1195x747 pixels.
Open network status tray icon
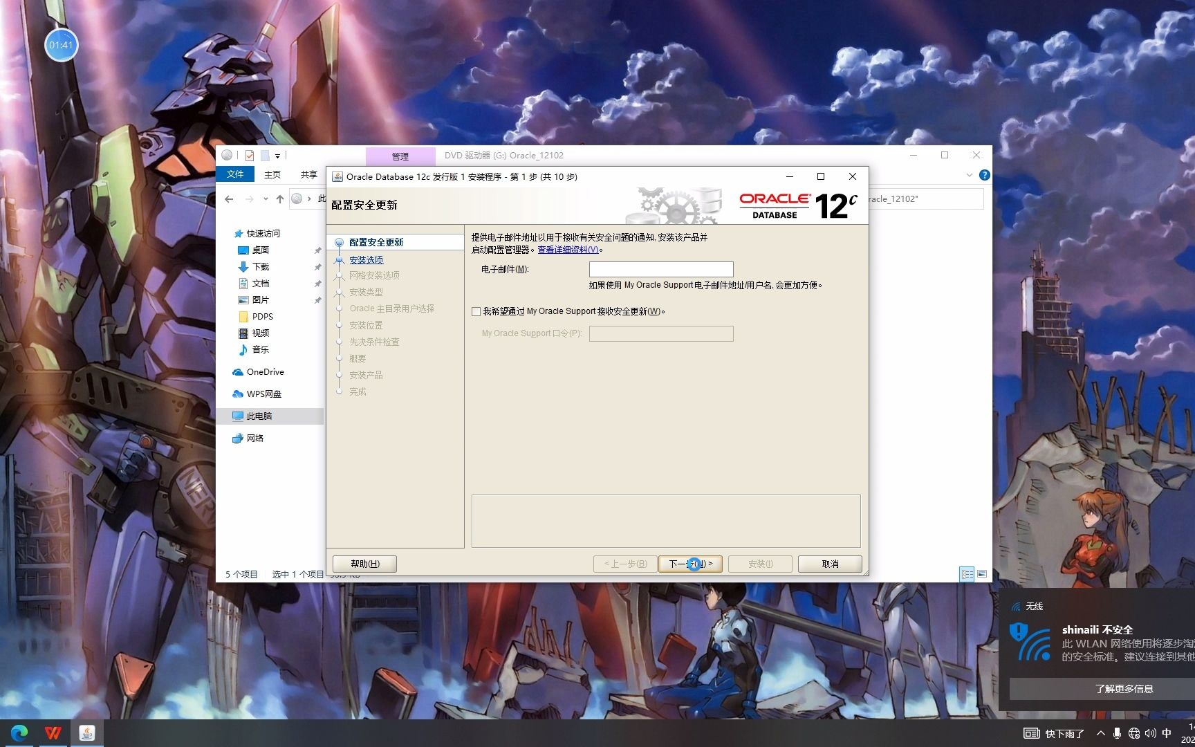[1134, 733]
